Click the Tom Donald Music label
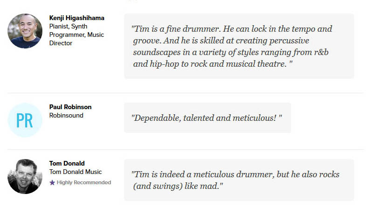369x215 pixels. pos(75,172)
